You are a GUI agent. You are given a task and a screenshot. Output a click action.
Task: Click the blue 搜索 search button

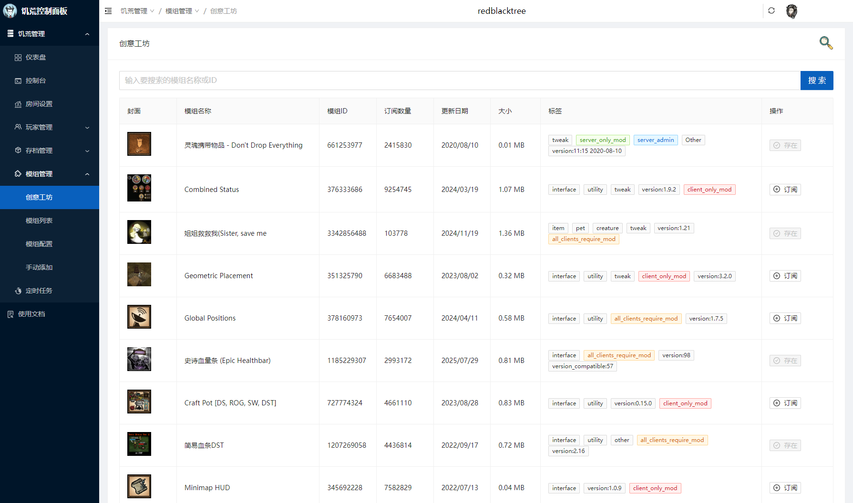(816, 80)
